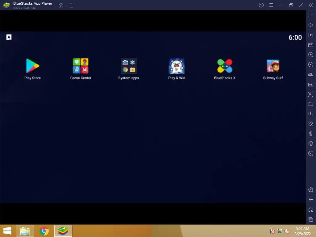Open the network tray icon
Viewport: 316px width, 237px height.
[280, 231]
